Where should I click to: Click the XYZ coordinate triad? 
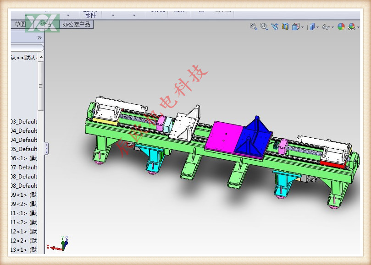pos(57,244)
